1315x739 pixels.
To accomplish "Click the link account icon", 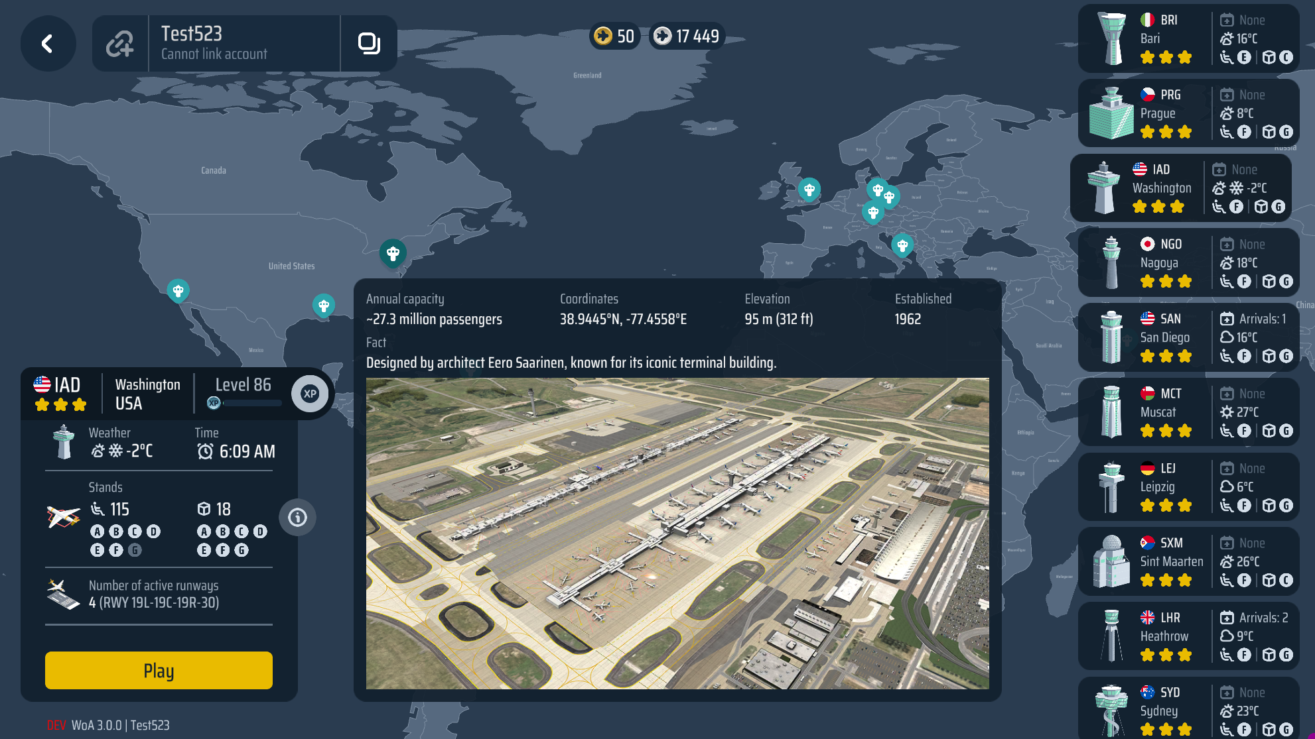I will coord(119,44).
